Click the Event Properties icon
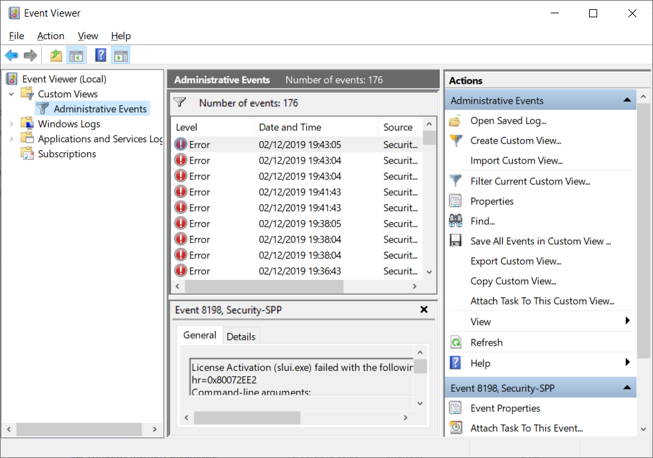653x458 pixels. click(x=455, y=407)
